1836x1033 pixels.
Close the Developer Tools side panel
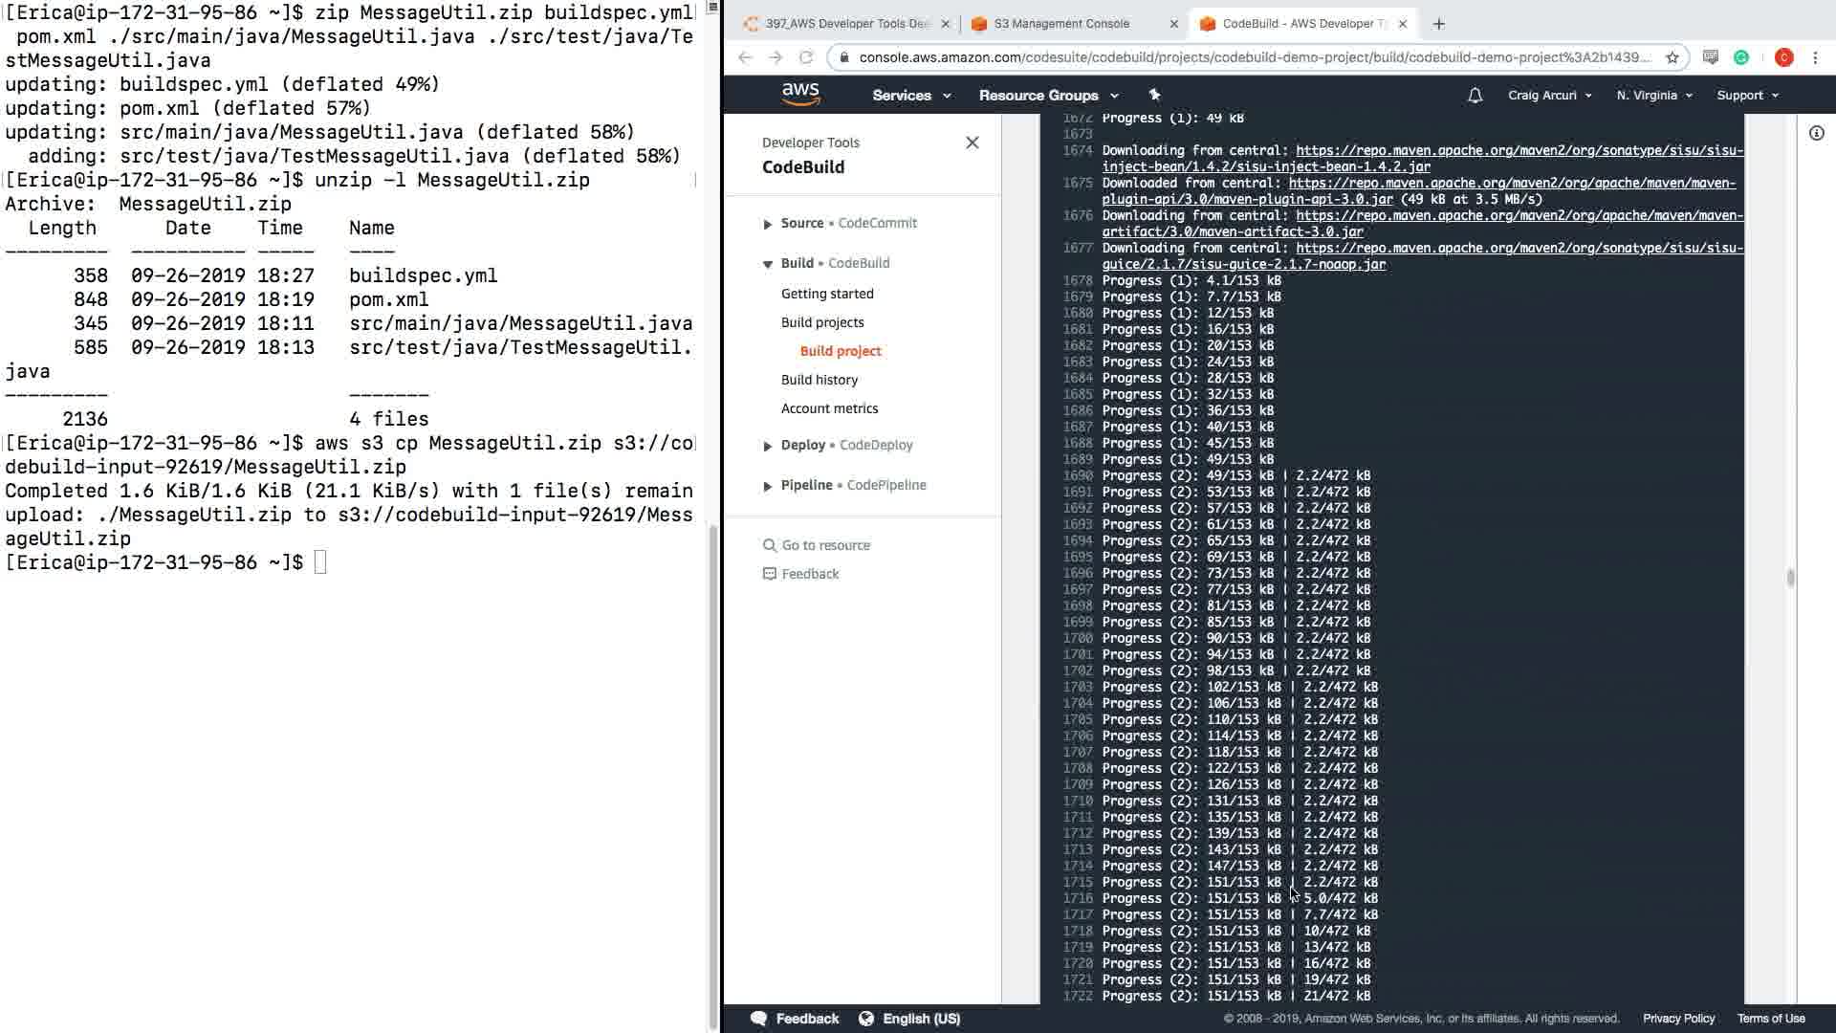972,143
